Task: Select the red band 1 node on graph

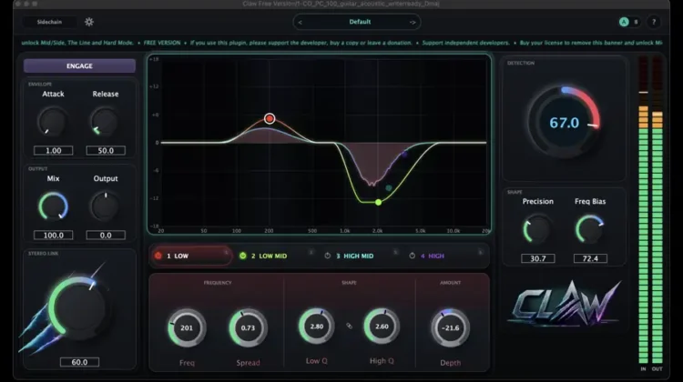Action: coord(270,118)
